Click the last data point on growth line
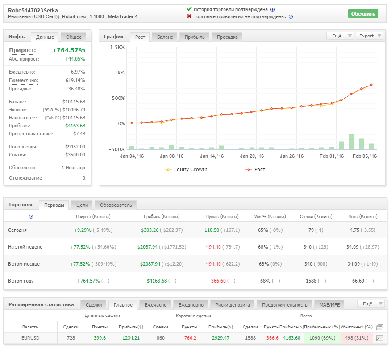This screenshot has height=349, width=391. click(371, 85)
